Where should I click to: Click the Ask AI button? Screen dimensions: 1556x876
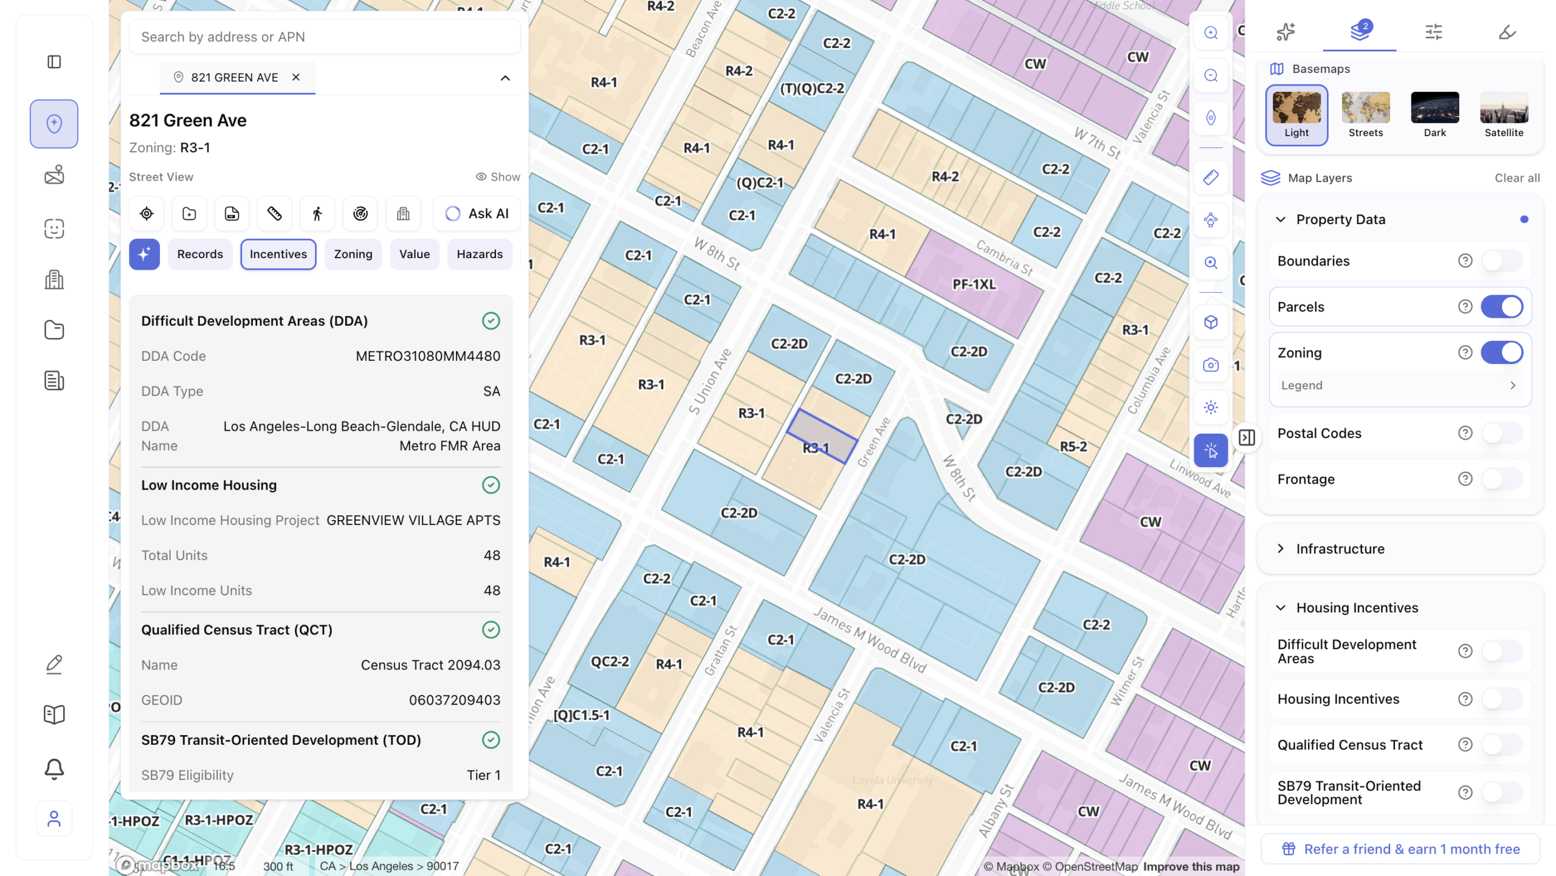(477, 214)
